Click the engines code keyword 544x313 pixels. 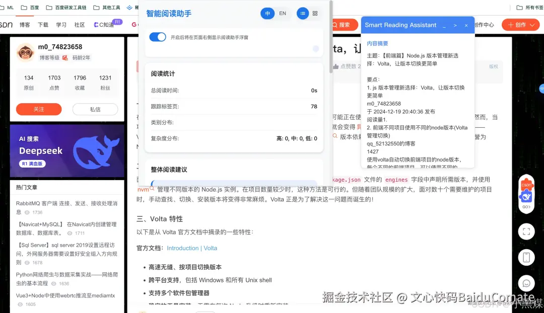click(396, 180)
